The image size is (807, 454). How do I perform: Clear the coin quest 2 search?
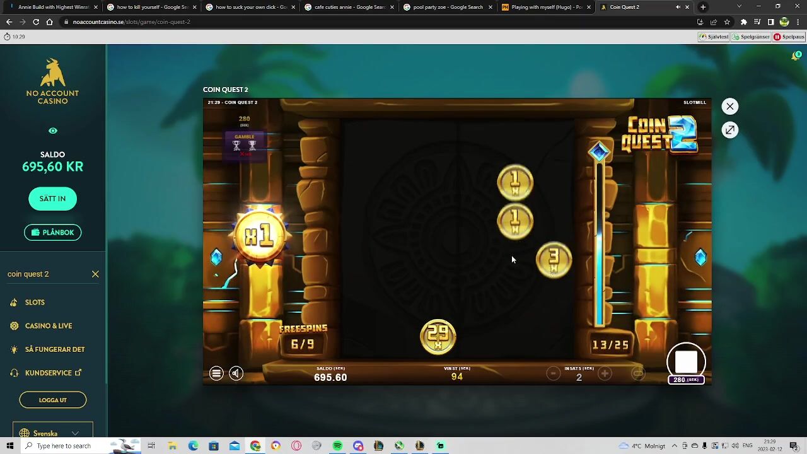pos(95,274)
